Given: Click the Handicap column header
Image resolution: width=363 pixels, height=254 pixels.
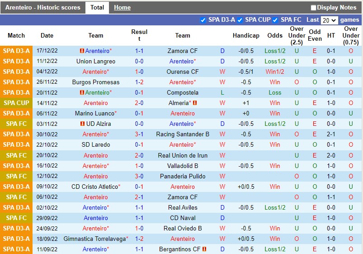Looking at the screenshot, I should click(x=246, y=35).
